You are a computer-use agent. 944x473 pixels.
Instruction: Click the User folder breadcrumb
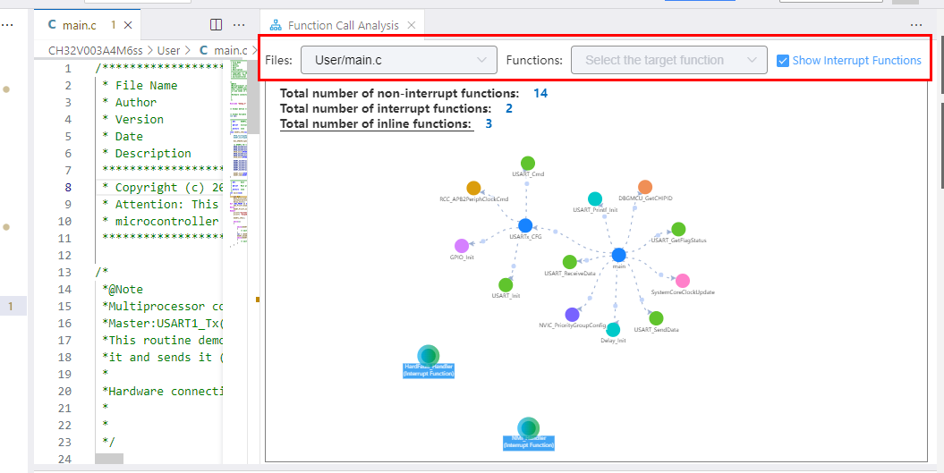pyautogui.click(x=168, y=51)
